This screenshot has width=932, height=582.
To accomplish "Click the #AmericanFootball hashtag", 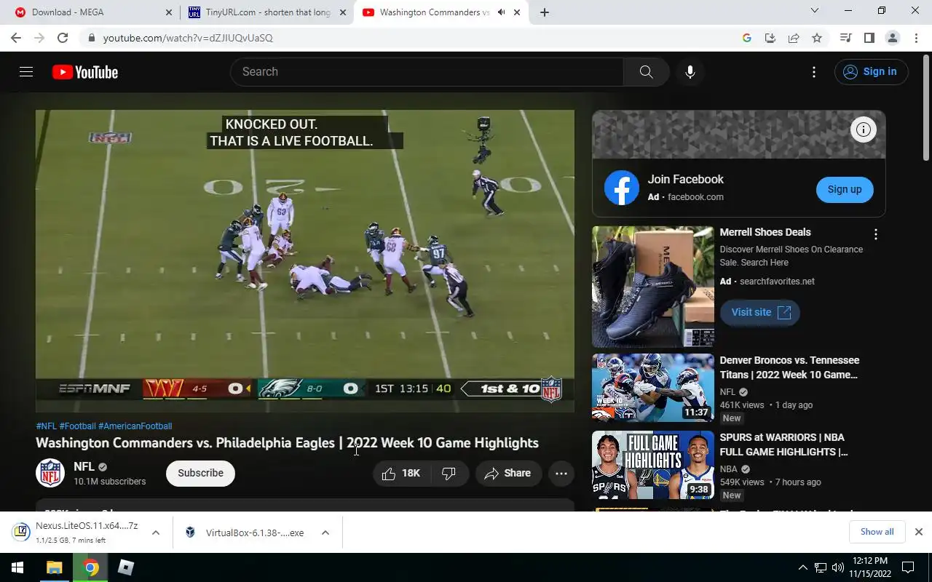I will point(135,426).
